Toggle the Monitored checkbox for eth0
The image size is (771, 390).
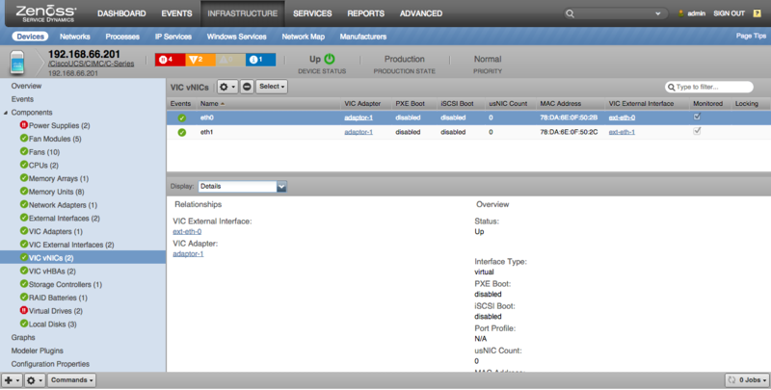697,117
